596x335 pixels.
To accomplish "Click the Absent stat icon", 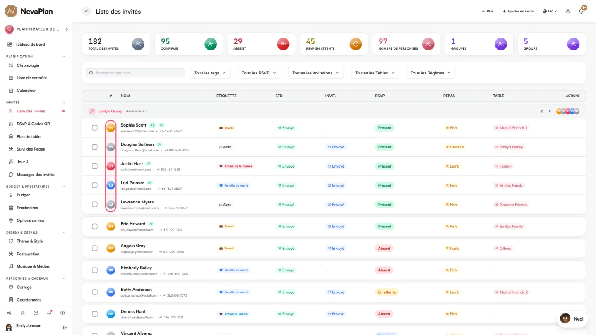I will 283,44.
